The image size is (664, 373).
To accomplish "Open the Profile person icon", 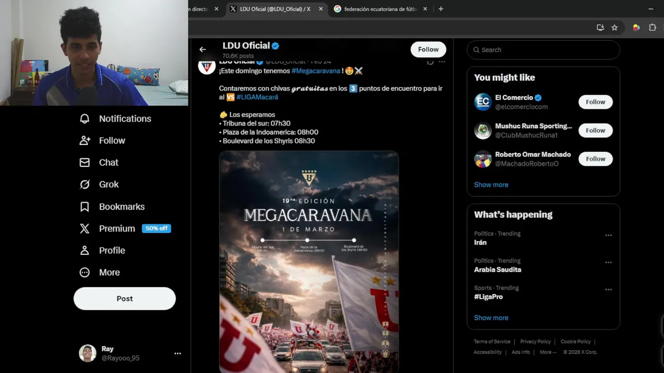I will pyautogui.click(x=85, y=250).
